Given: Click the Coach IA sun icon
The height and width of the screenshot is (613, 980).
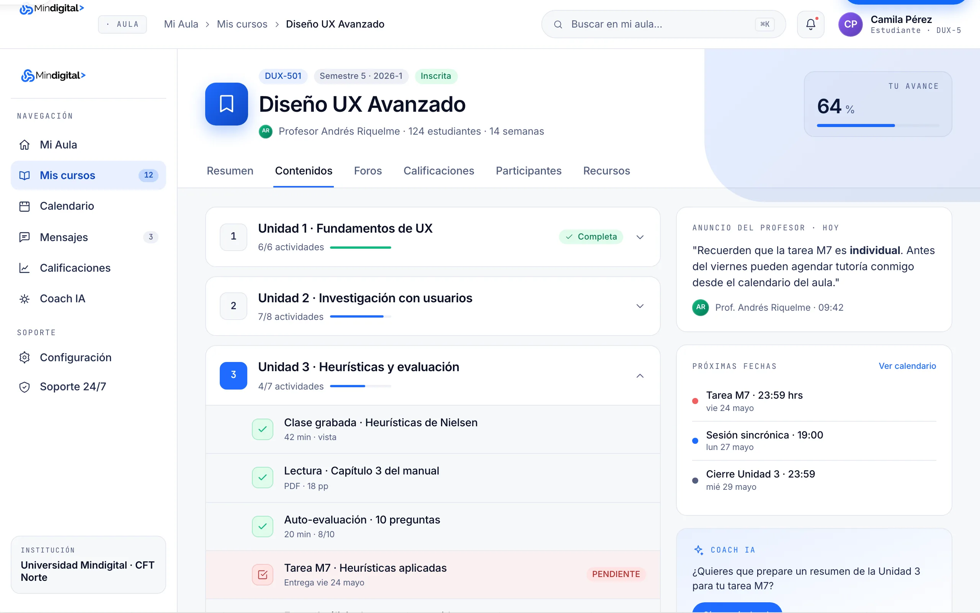Looking at the screenshot, I should (24, 299).
